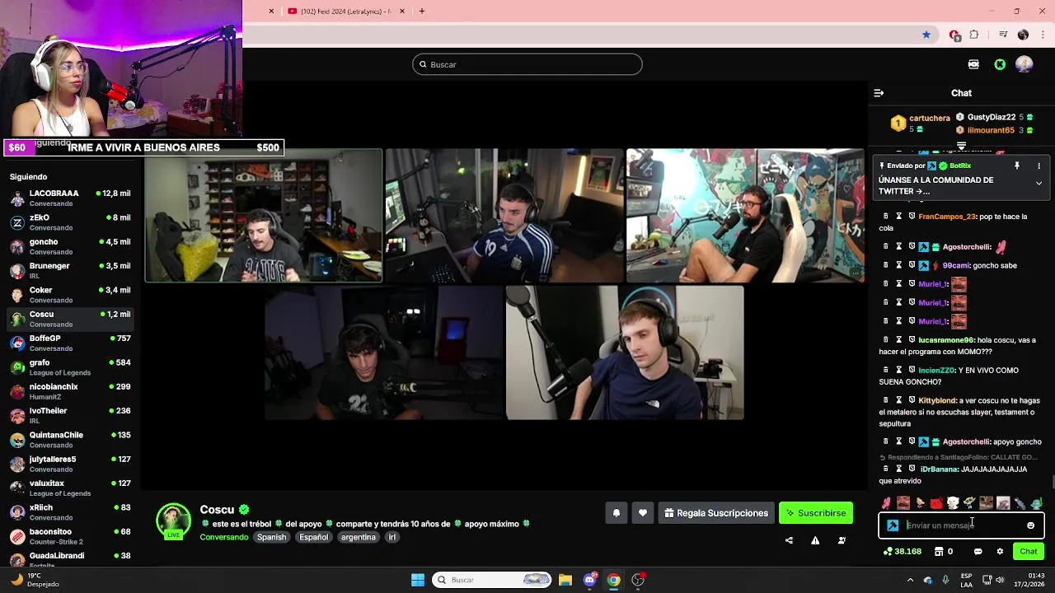Image resolution: width=1055 pixels, height=593 pixels.
Task: Click the green Chat send button
Action: pyautogui.click(x=1029, y=552)
